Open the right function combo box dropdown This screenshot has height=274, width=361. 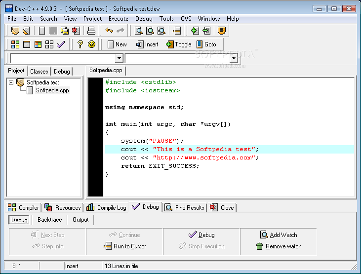[x=234, y=58]
